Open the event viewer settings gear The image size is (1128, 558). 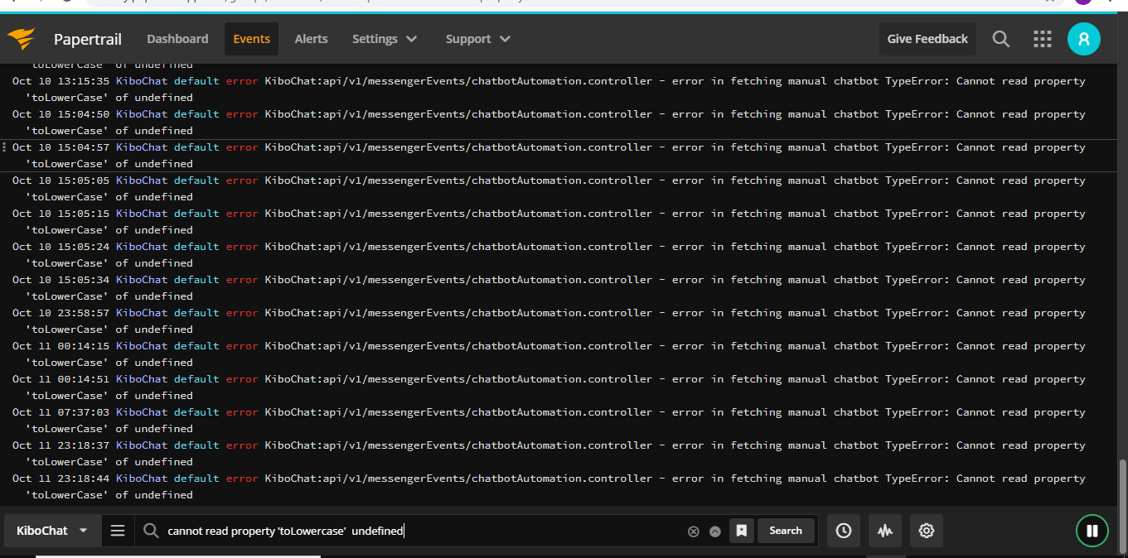926,531
